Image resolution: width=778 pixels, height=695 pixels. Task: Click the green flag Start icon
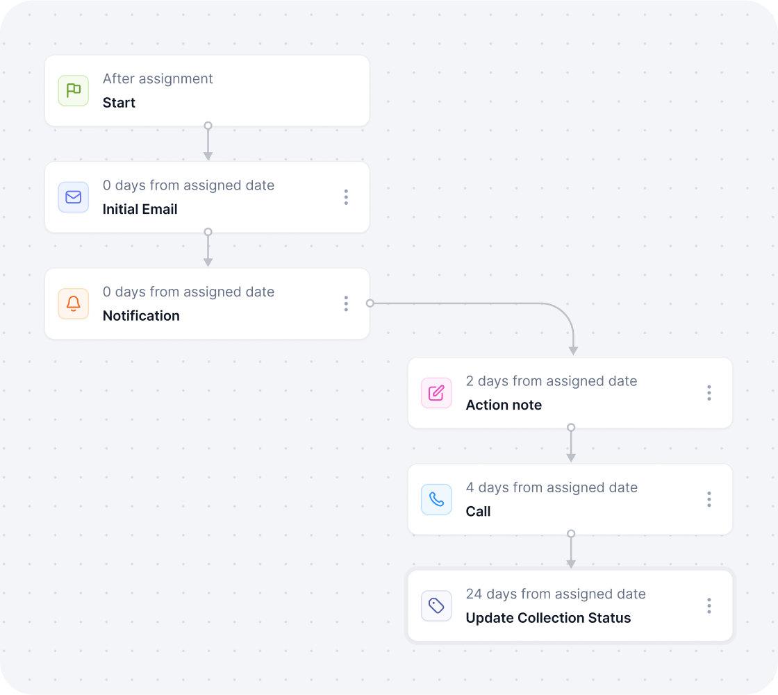coord(74,91)
